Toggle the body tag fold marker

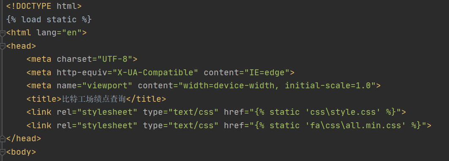[2, 152]
